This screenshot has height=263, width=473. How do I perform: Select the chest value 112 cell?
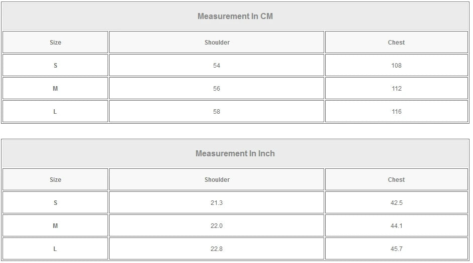396,89
